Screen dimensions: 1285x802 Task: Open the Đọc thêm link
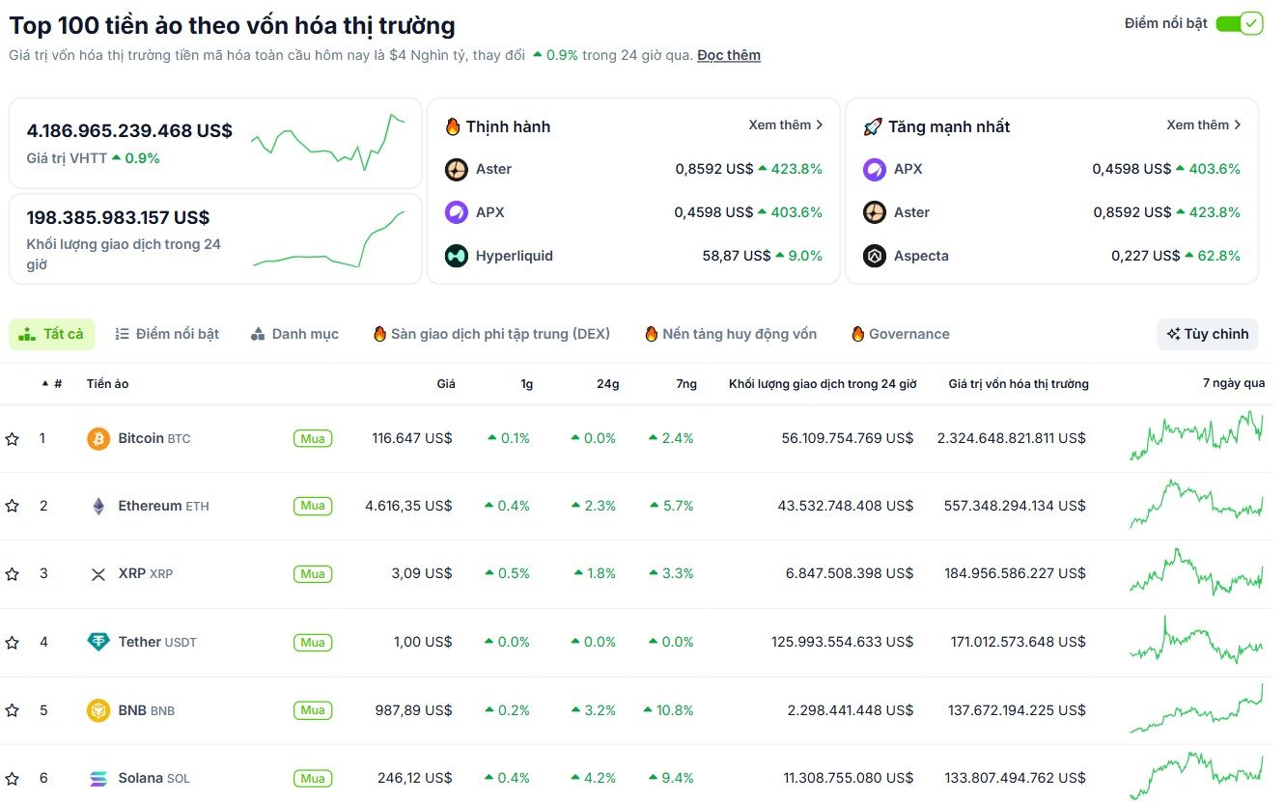[729, 55]
